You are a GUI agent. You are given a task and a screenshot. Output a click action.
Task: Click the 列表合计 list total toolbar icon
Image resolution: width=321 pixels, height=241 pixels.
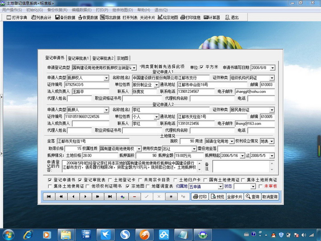(x=41, y=17)
